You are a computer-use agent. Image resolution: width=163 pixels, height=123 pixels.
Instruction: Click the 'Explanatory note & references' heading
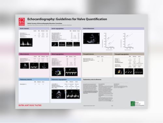(x=92, y=79)
